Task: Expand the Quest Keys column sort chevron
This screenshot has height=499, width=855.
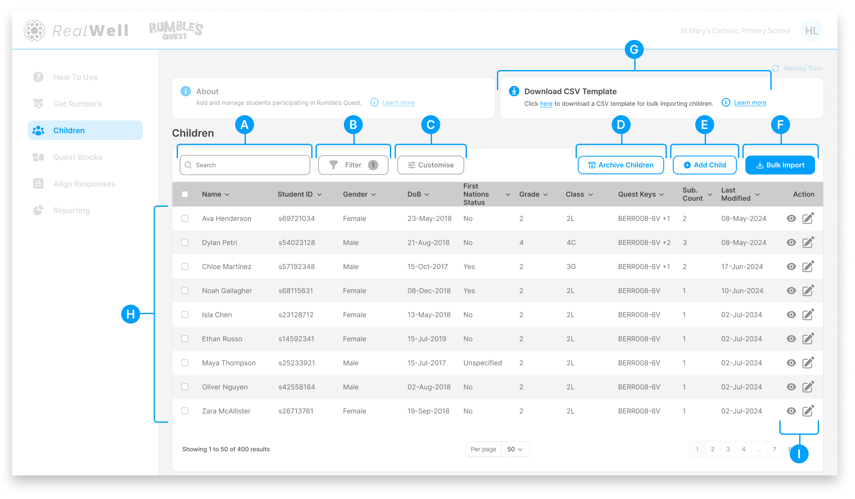Action: [662, 195]
